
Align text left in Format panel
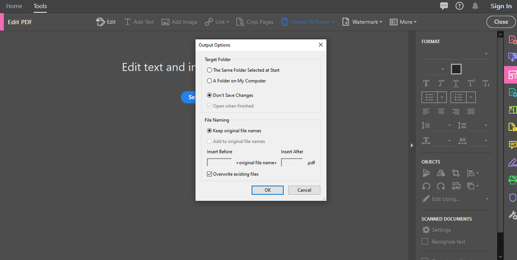(426, 111)
